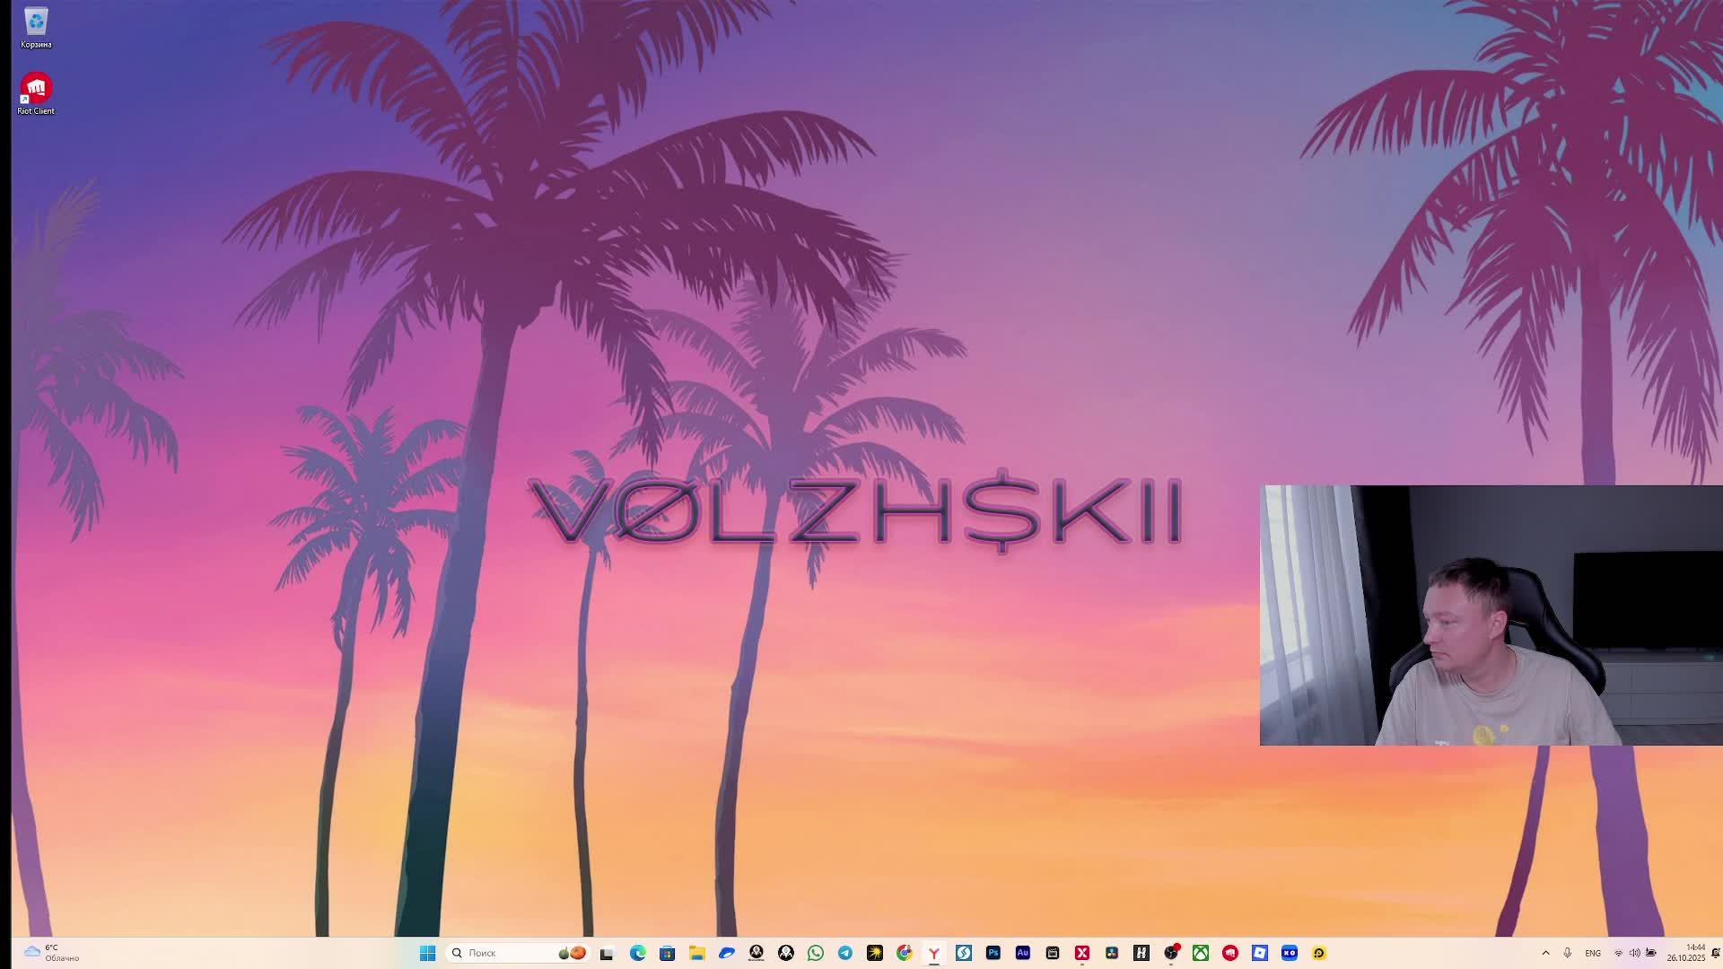
Task: Open the Xbox app from the taskbar
Action: 1201,953
